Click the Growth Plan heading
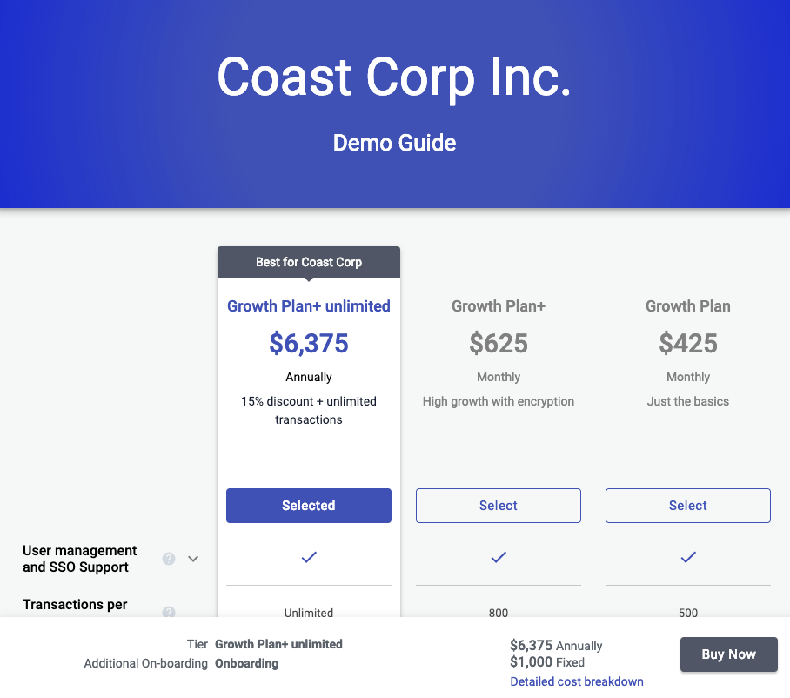Image resolution: width=790 pixels, height=698 pixels. tap(688, 305)
